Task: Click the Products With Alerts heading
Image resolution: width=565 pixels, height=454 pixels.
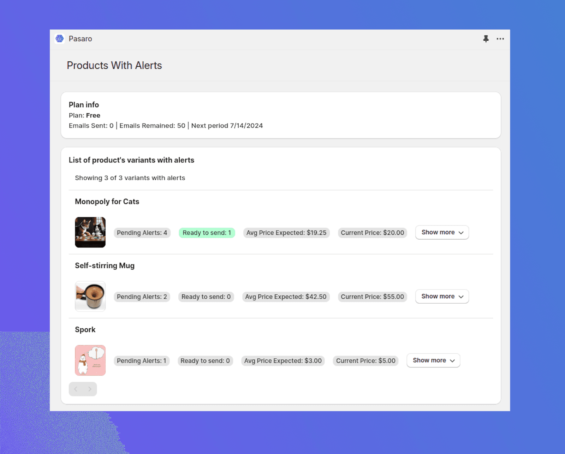Action: pyautogui.click(x=114, y=65)
